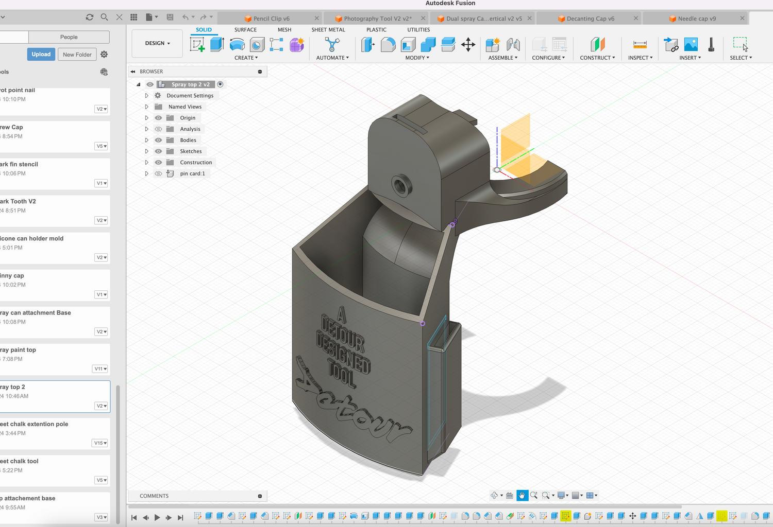This screenshot has width=773, height=527.
Task: Select the People tab button
Action: (69, 37)
